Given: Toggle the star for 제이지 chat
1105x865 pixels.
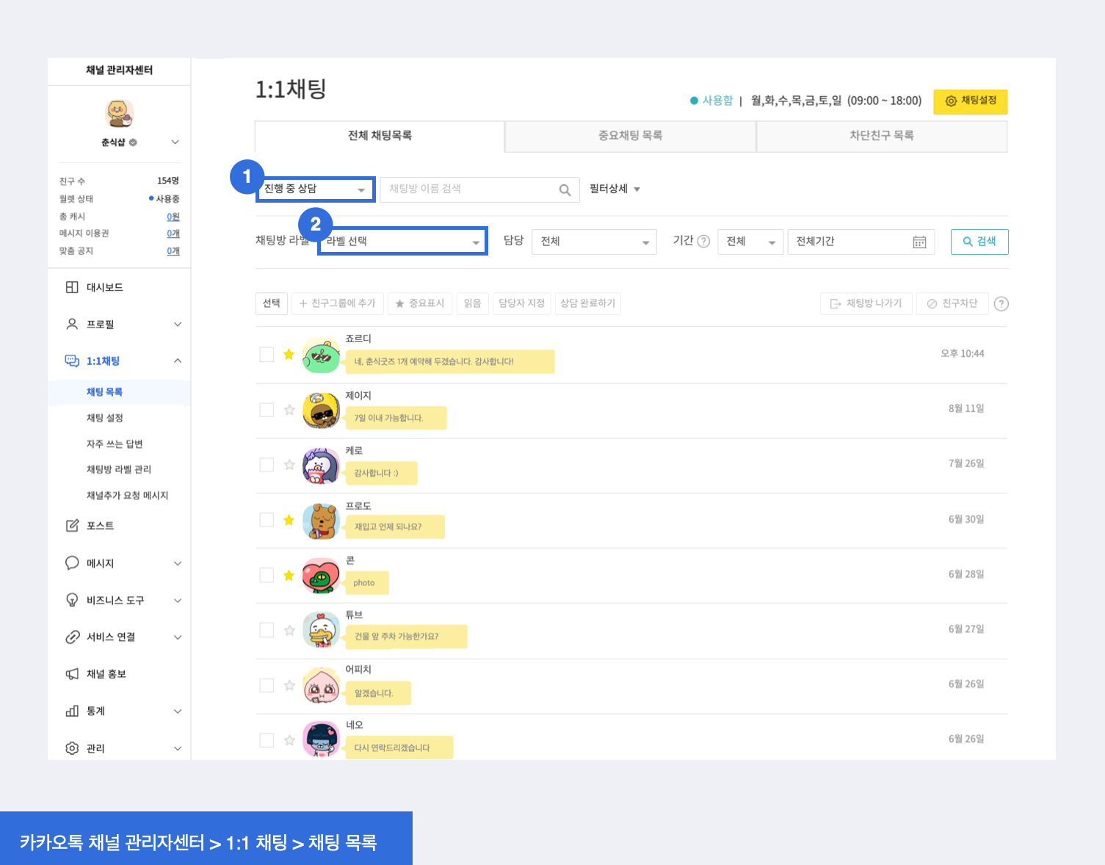Looking at the screenshot, I should pos(289,410).
